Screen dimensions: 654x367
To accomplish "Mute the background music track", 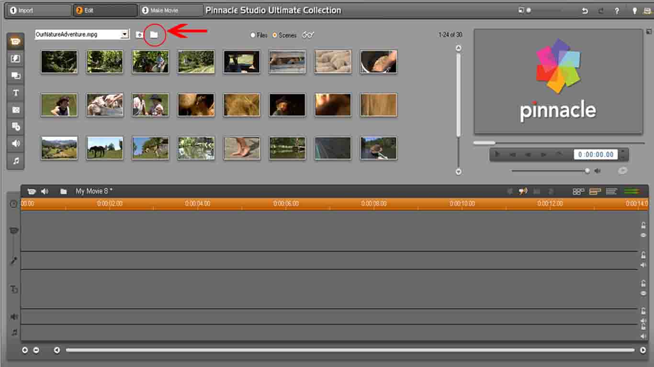I will pyautogui.click(x=643, y=336).
